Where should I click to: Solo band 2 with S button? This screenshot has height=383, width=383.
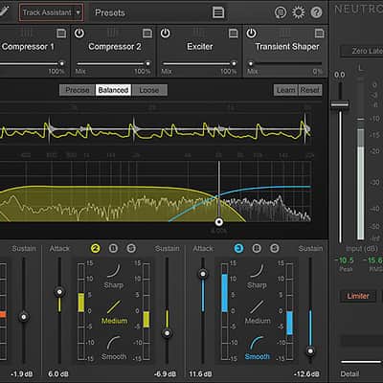pyautogui.click(x=131, y=248)
